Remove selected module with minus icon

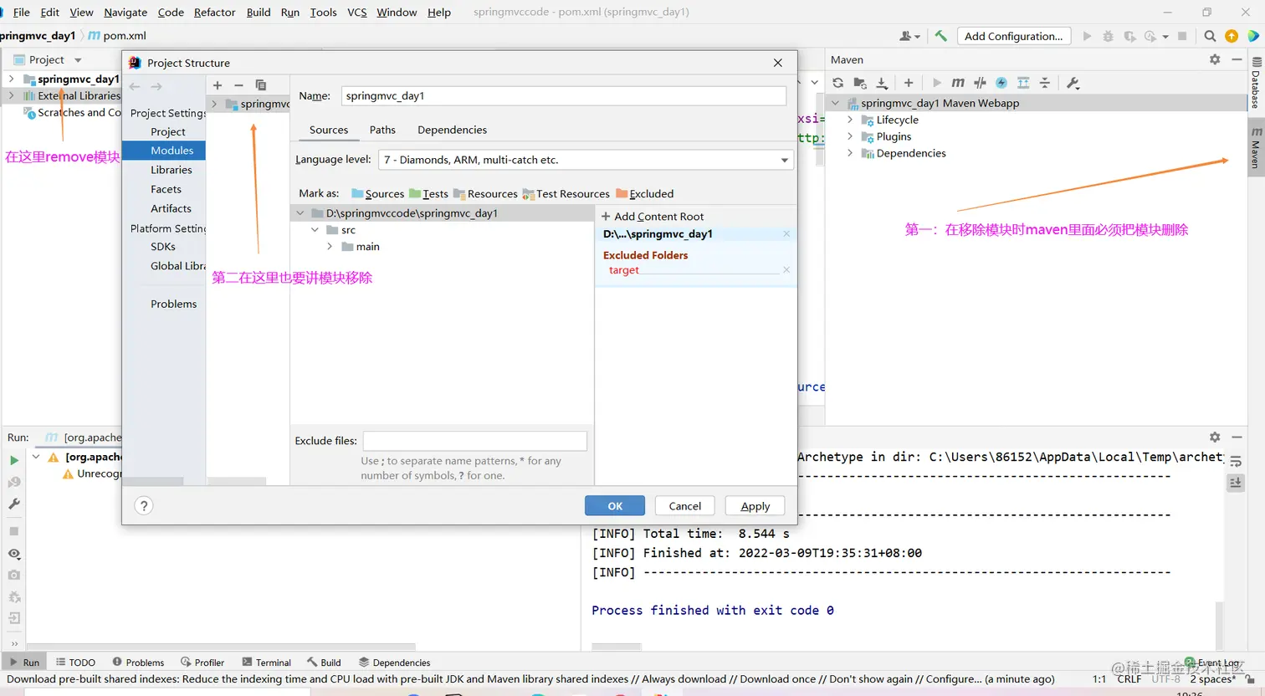tap(238, 85)
